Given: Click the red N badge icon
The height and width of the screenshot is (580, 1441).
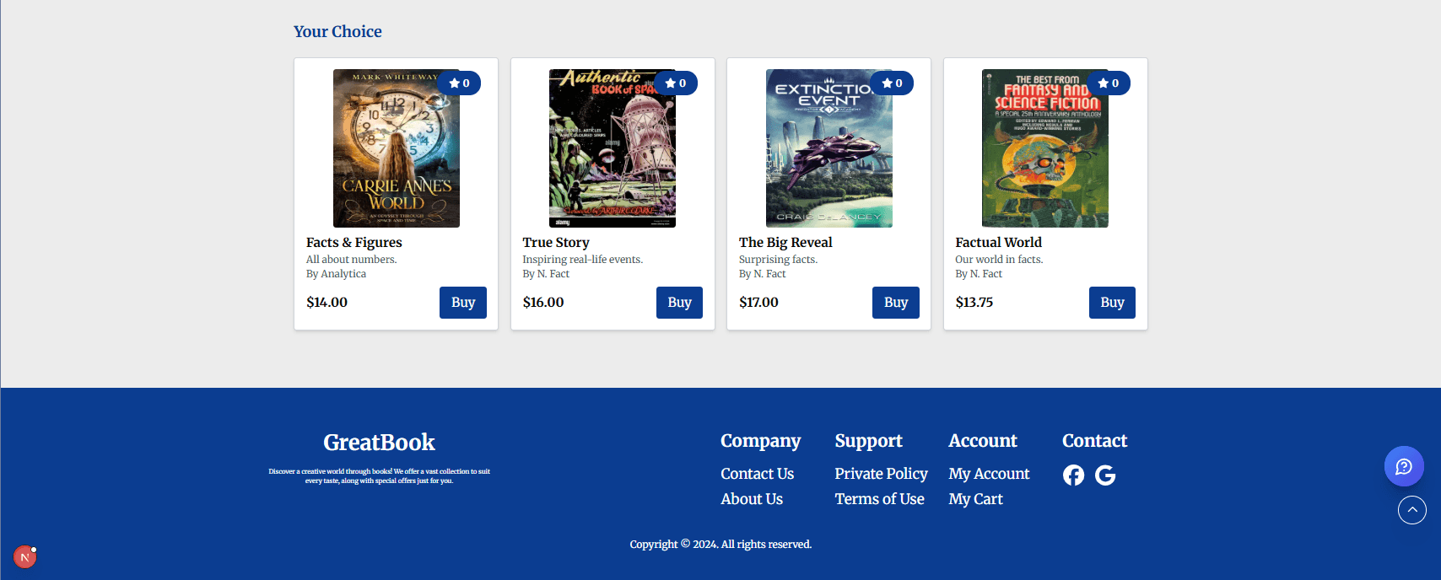Looking at the screenshot, I should point(24,557).
